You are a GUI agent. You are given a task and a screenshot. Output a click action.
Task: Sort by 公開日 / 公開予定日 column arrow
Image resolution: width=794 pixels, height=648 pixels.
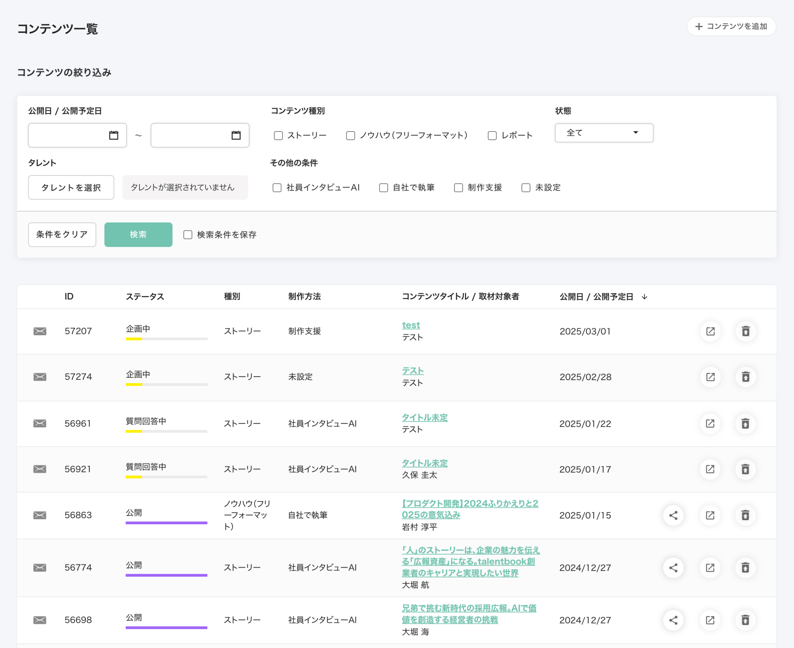[644, 297]
